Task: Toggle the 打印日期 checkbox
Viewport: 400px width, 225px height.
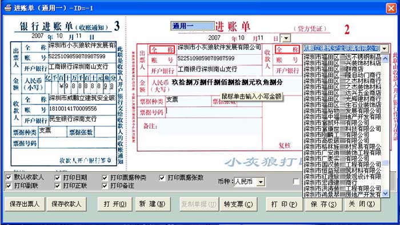Action: [x=58, y=178]
